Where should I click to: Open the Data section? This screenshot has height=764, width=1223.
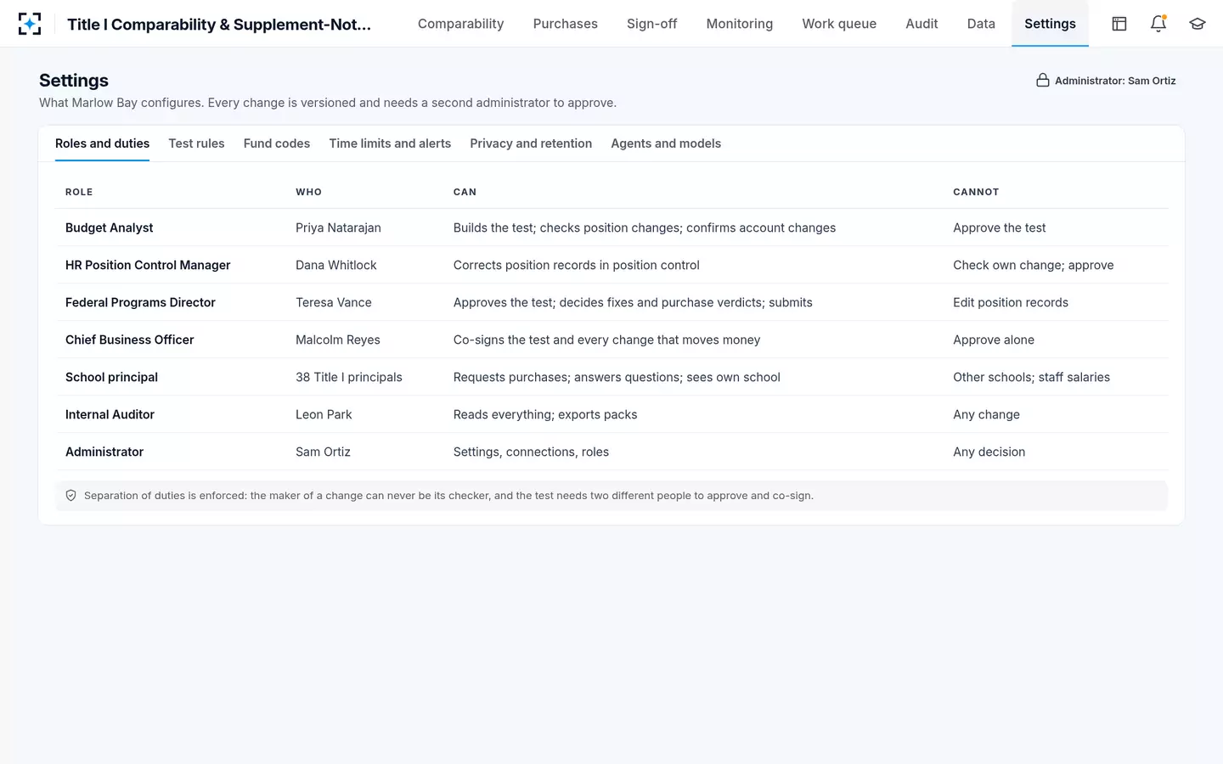981,24
